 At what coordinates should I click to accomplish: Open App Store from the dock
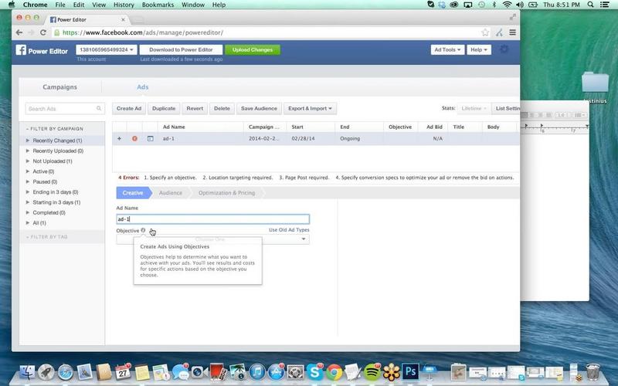[x=277, y=372]
